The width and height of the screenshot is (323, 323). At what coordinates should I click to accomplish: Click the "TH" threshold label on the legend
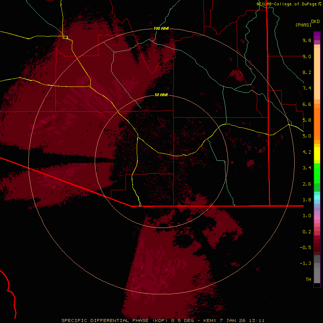point(308,280)
